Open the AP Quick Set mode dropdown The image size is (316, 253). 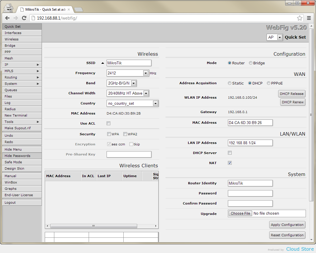[x=280, y=37]
